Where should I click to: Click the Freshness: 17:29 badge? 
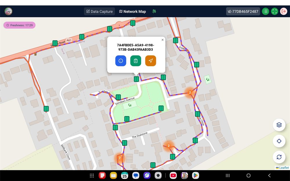(19, 25)
